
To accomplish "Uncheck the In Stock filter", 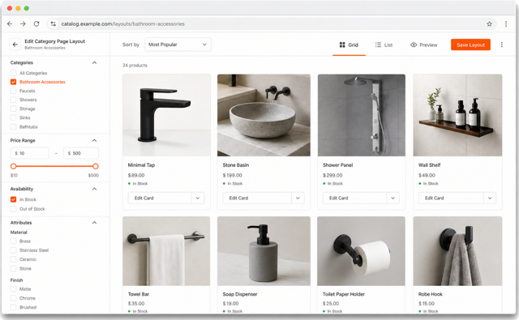I will pyautogui.click(x=13, y=199).
